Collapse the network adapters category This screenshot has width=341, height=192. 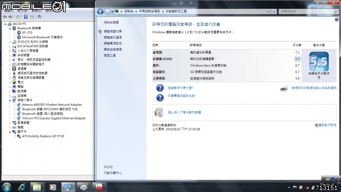click(x=10, y=100)
